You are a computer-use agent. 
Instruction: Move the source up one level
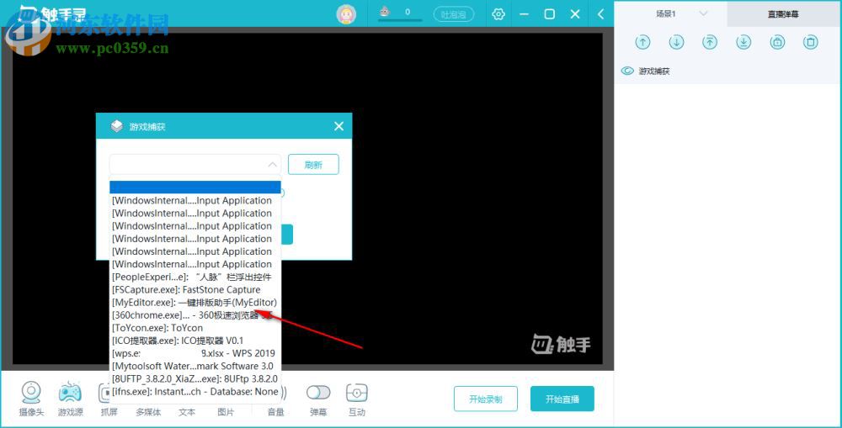click(x=642, y=42)
